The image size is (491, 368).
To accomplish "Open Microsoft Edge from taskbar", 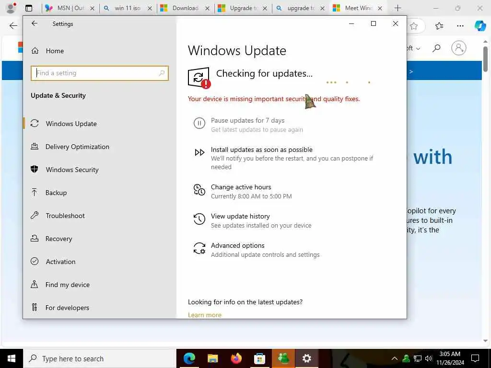I will click(189, 358).
